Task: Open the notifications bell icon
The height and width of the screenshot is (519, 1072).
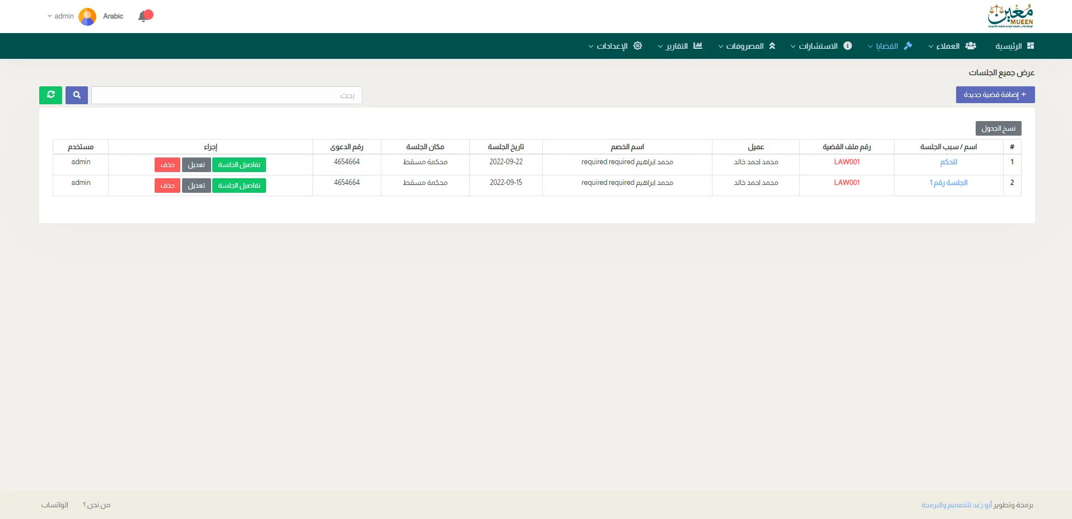Action: (x=145, y=16)
